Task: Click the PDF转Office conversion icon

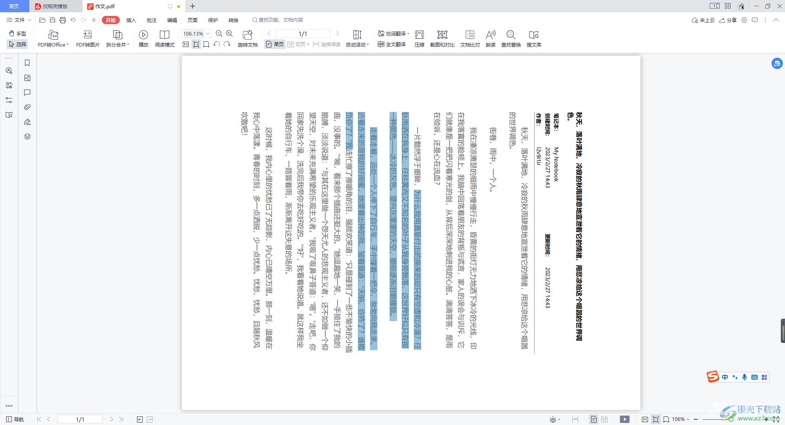Action: coord(53,35)
